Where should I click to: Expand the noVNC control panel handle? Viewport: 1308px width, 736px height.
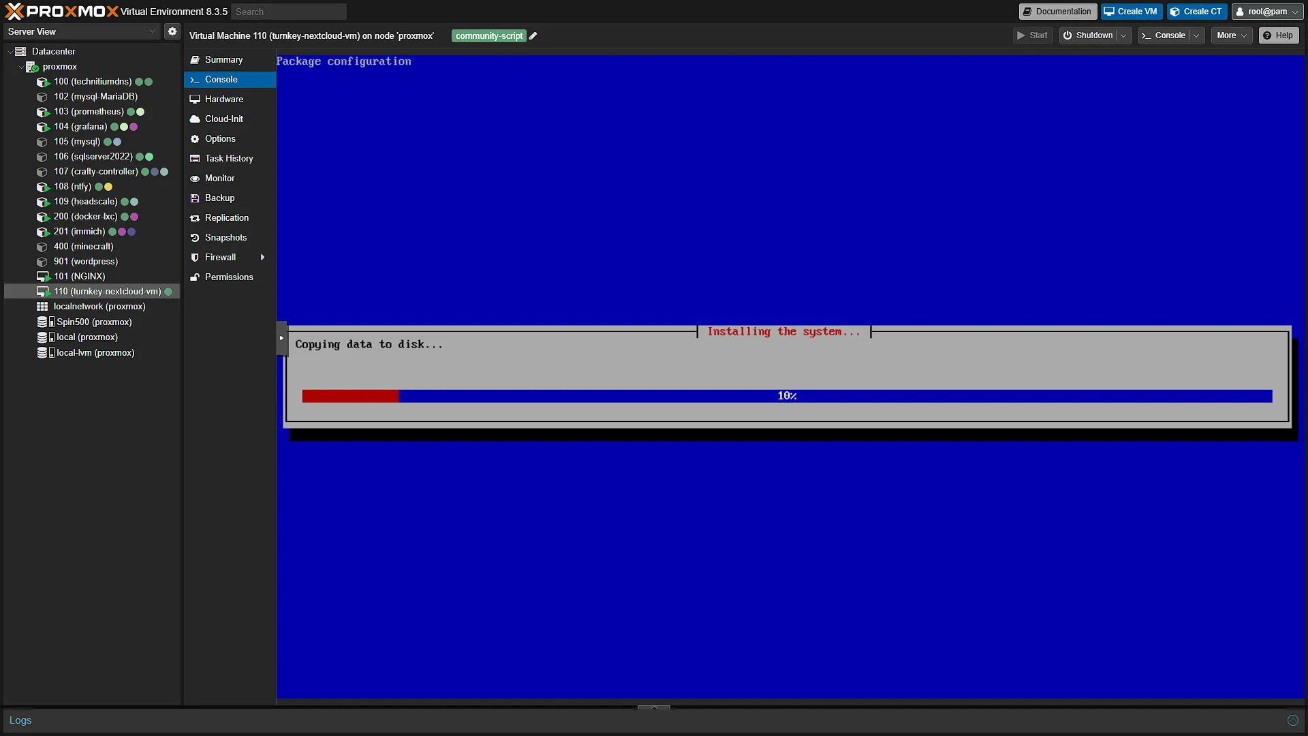[x=281, y=338]
